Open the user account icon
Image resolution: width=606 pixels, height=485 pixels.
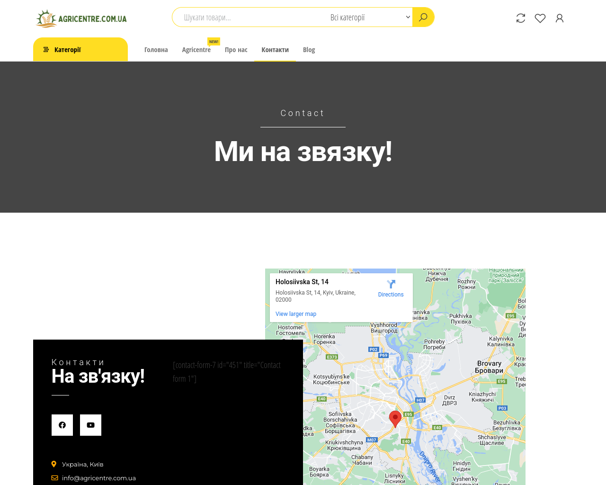click(x=560, y=18)
